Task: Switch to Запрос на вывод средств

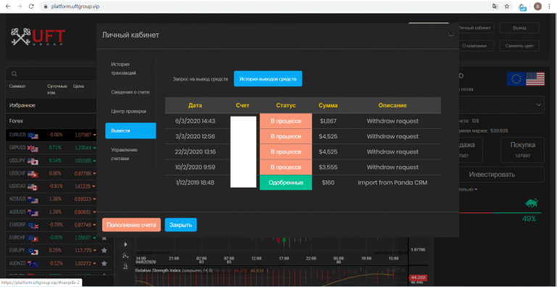Action: coord(200,79)
